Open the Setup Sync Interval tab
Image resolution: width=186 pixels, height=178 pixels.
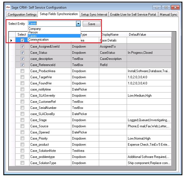94,14
